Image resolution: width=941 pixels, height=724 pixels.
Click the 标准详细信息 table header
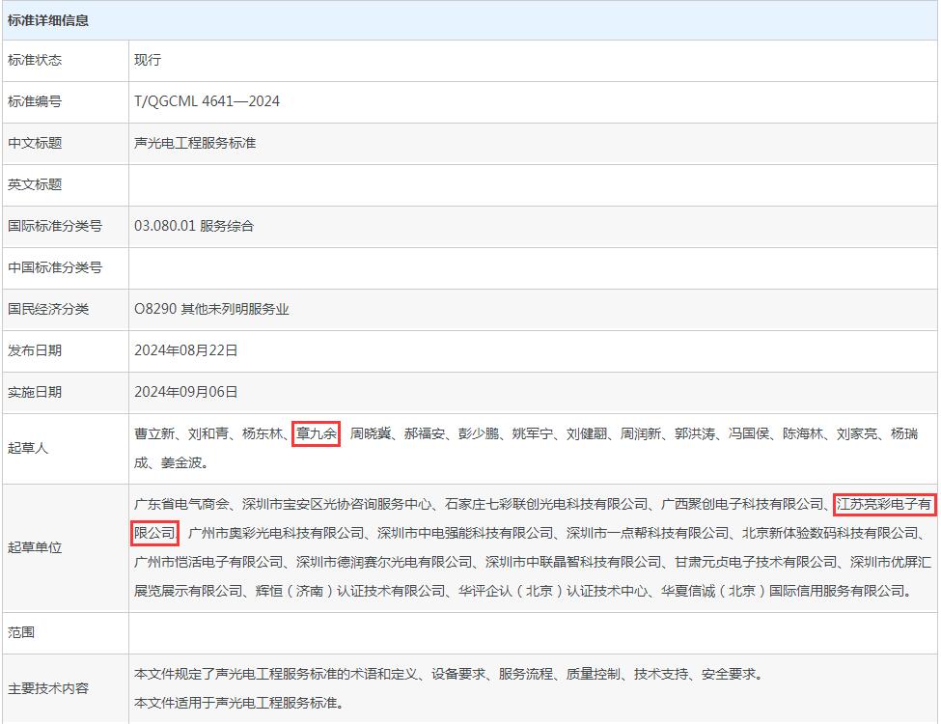click(48, 20)
